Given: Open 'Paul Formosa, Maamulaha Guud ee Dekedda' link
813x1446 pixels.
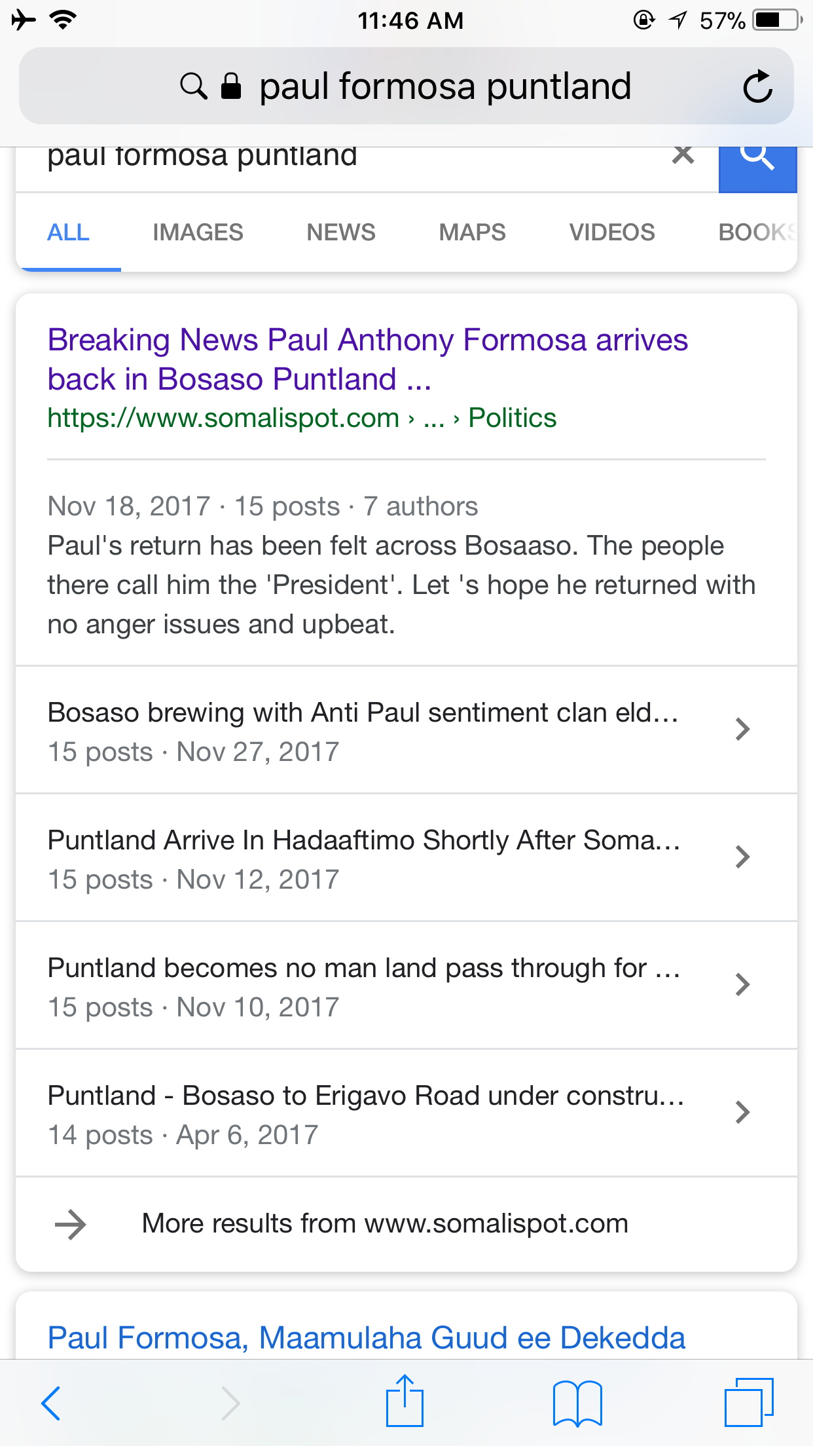Looking at the screenshot, I should pyautogui.click(x=366, y=1337).
